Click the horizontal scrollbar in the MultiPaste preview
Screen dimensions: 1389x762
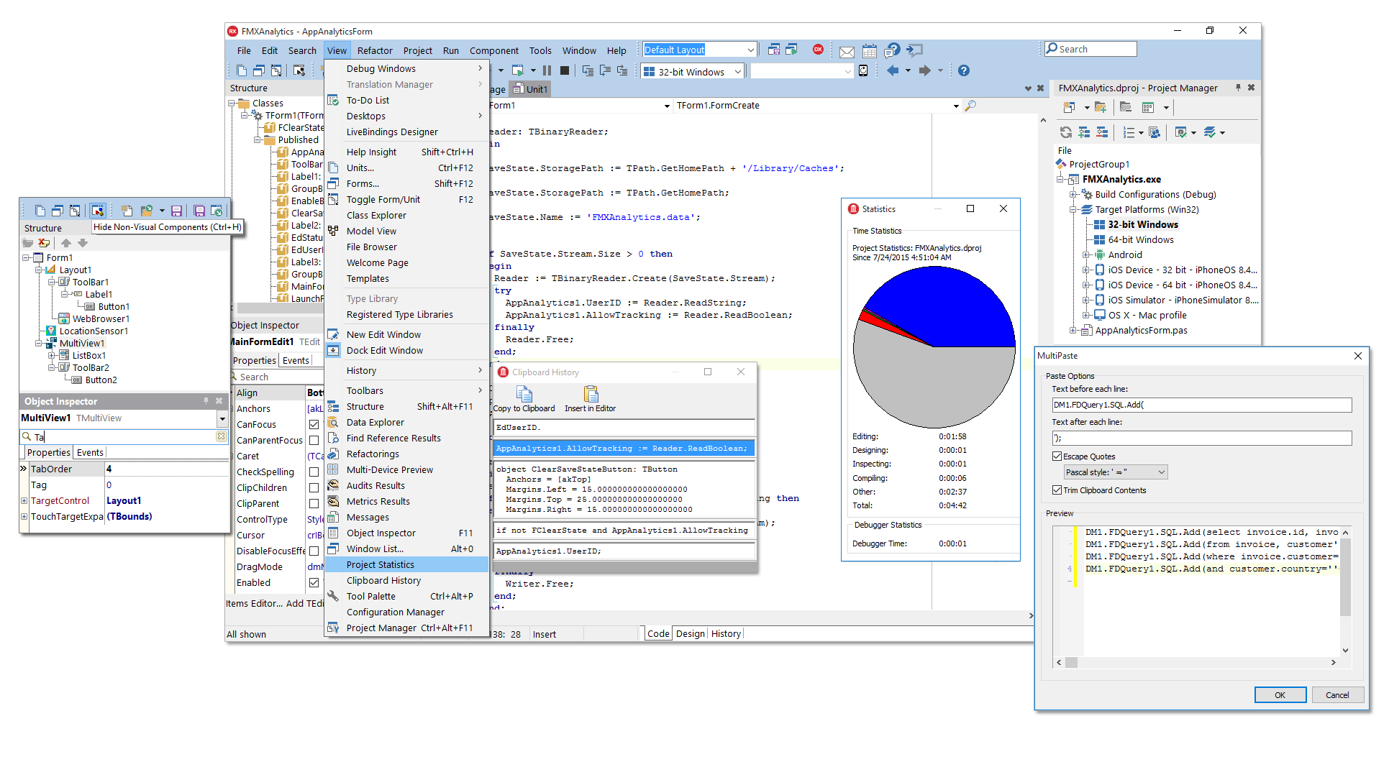[x=1198, y=663]
